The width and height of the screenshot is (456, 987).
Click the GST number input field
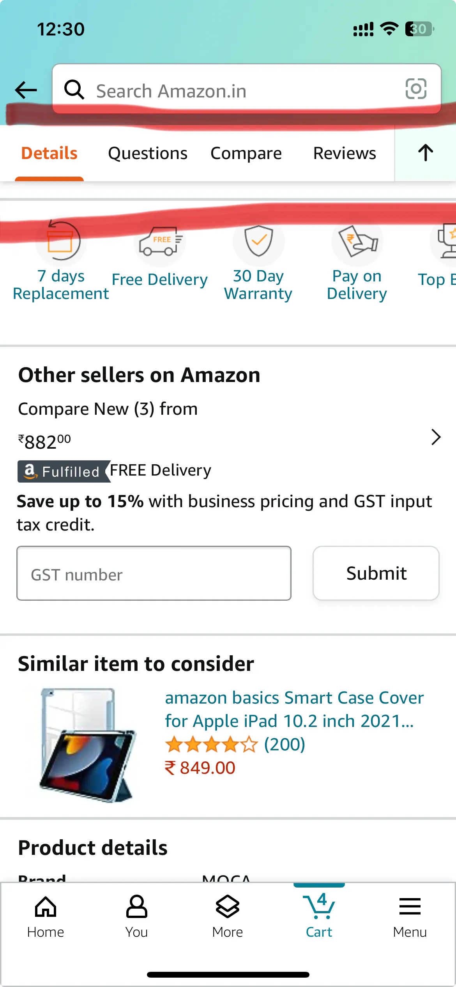tap(153, 573)
